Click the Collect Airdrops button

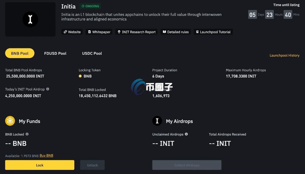point(187,165)
